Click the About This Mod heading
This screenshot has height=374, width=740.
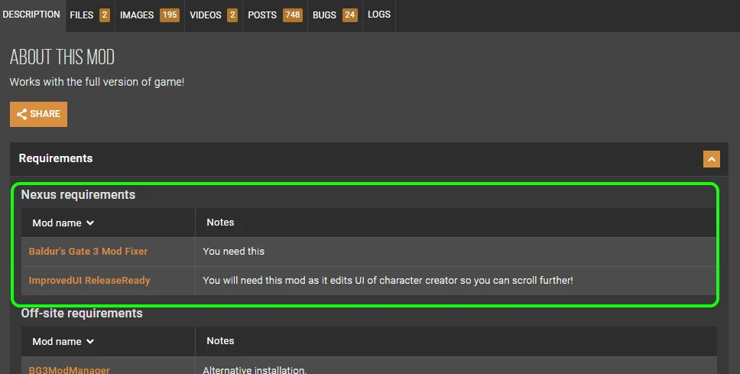tap(62, 57)
